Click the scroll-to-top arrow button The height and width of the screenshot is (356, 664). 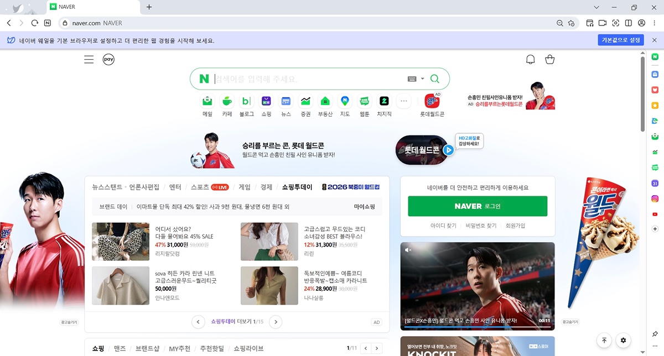(604, 341)
